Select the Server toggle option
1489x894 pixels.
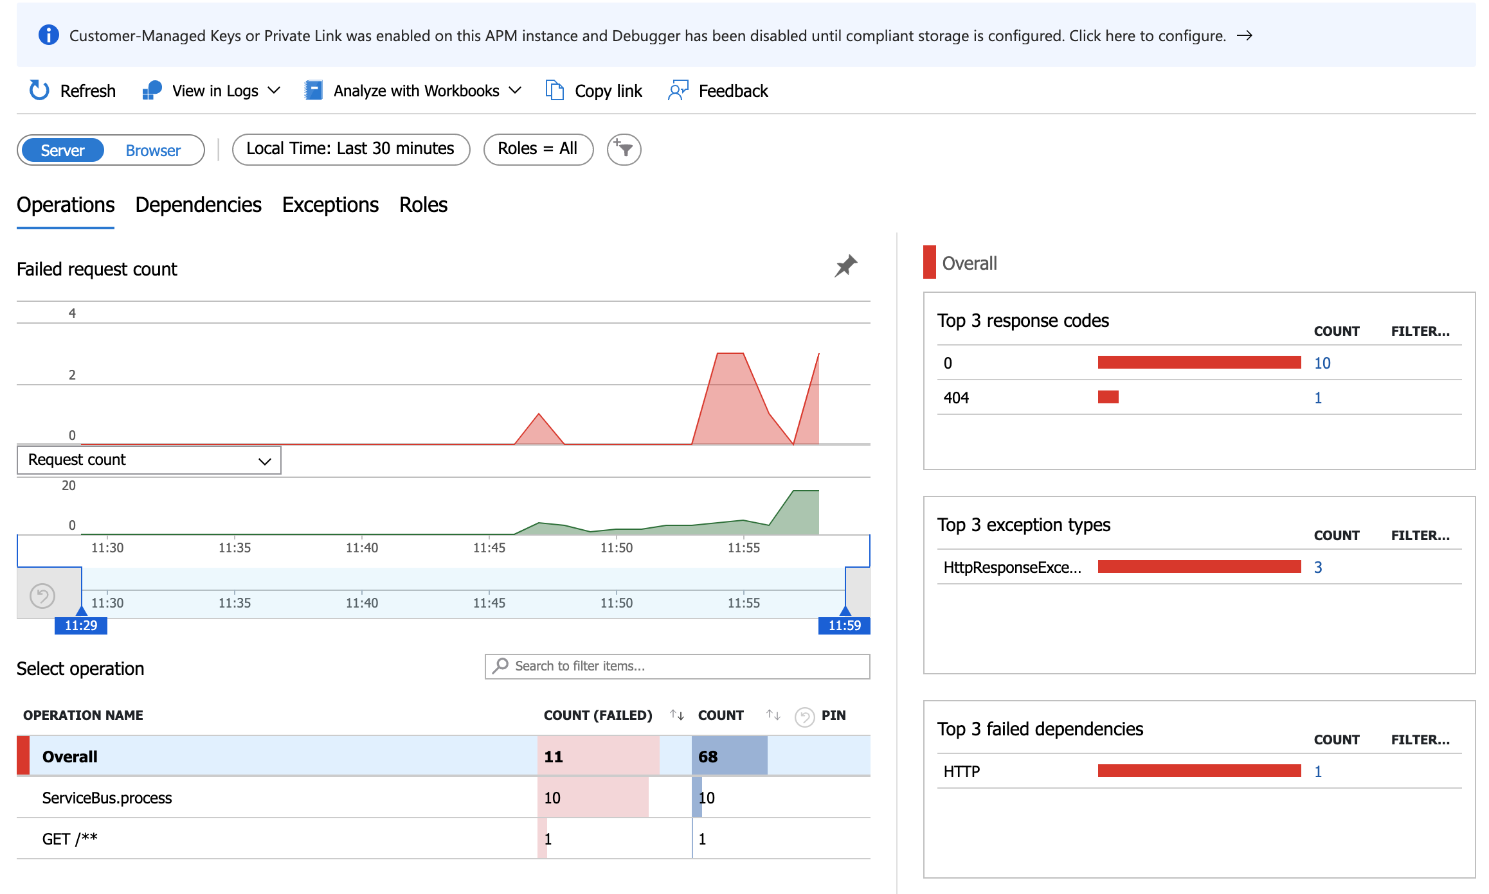point(62,150)
